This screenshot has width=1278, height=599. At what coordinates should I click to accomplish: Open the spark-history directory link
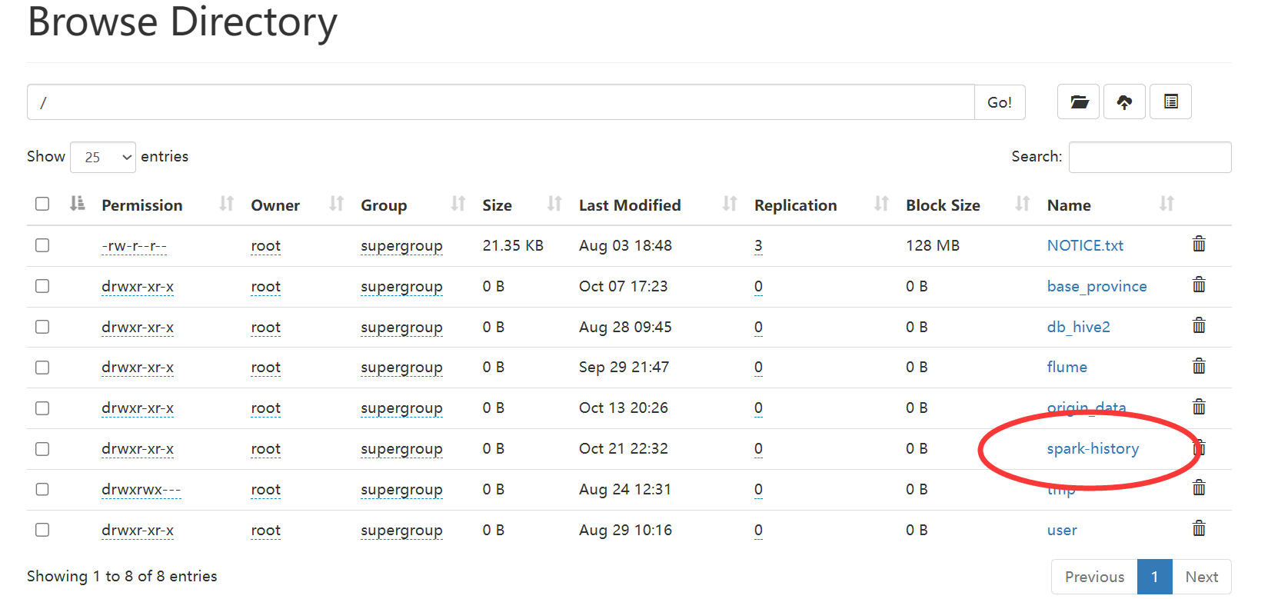(1093, 448)
